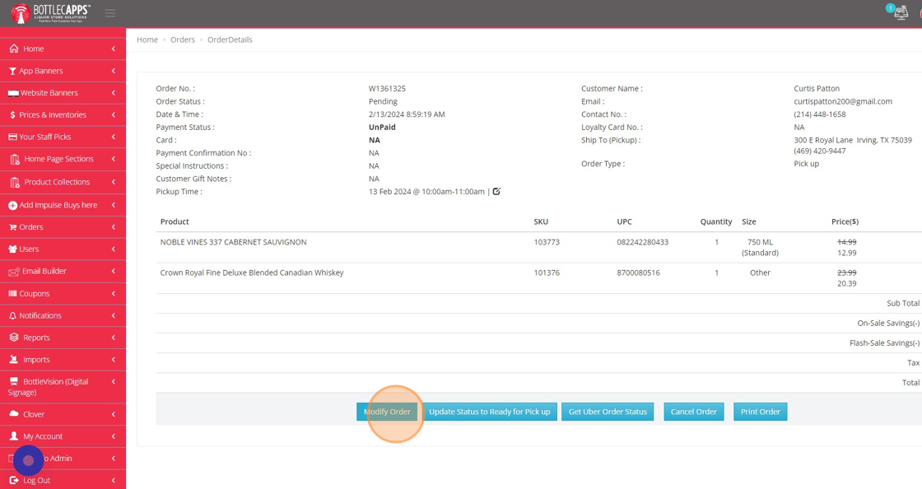Expand the Orders menu chevron

click(113, 227)
